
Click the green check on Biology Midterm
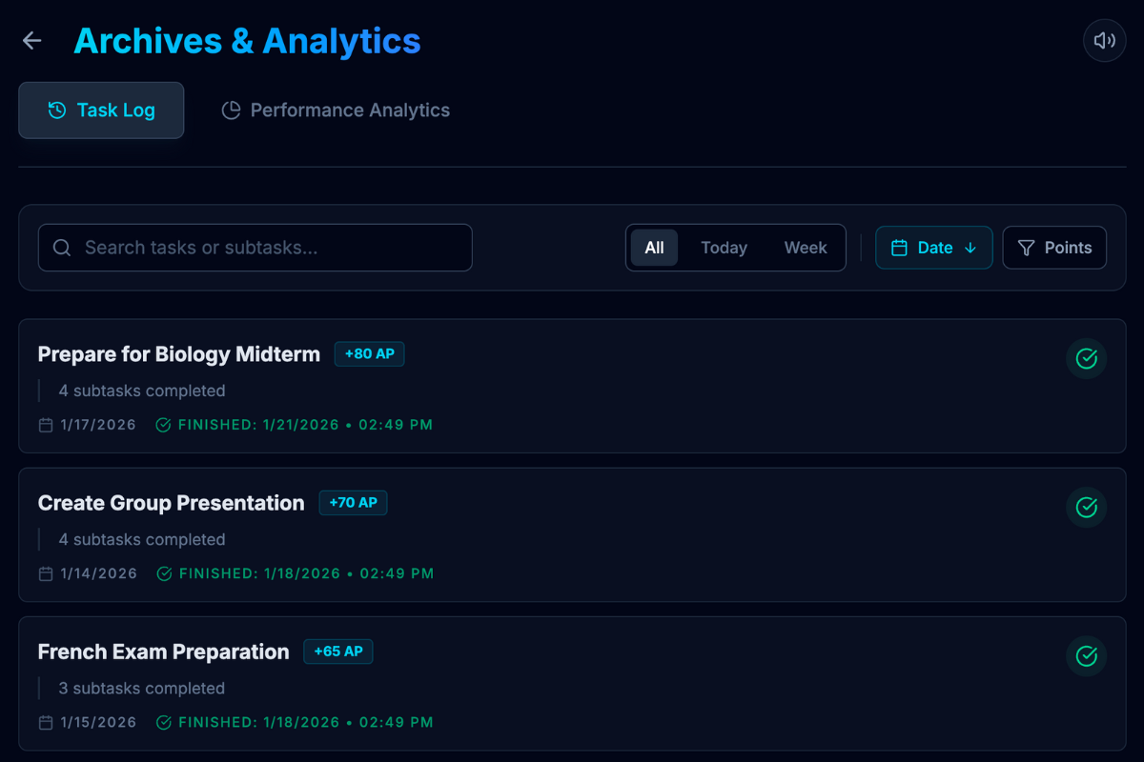point(1086,358)
